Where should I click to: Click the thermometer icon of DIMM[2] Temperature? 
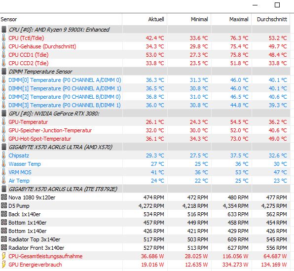tap(3, 97)
